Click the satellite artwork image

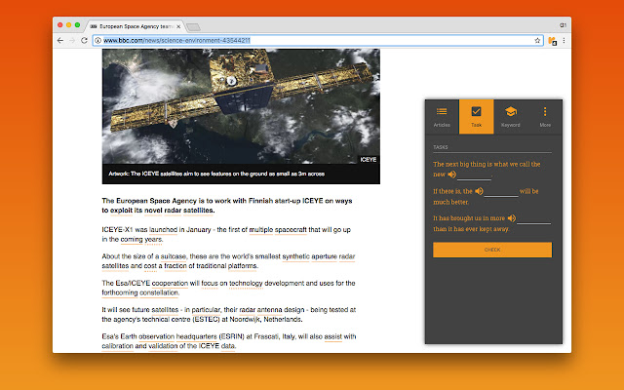241,106
